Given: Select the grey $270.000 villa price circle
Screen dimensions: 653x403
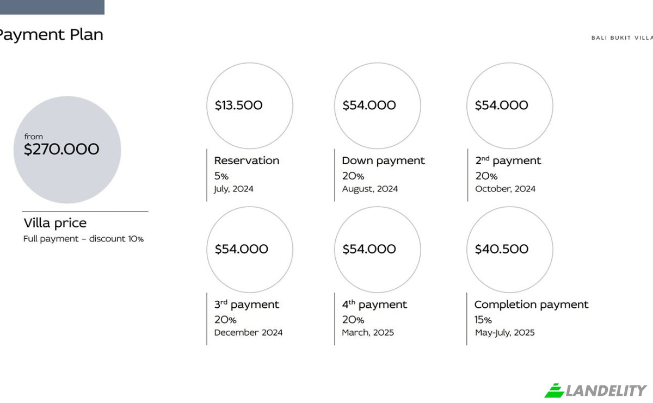Looking at the screenshot, I should pos(67,150).
